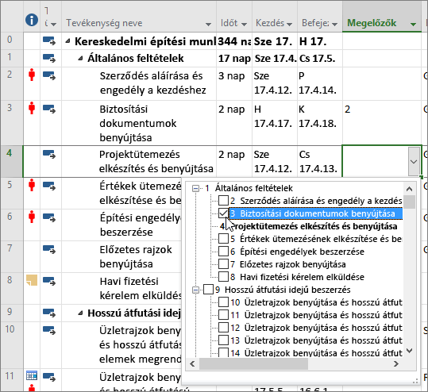
Task: Open the Kezdés column filter dropdown
Action: click(289, 25)
